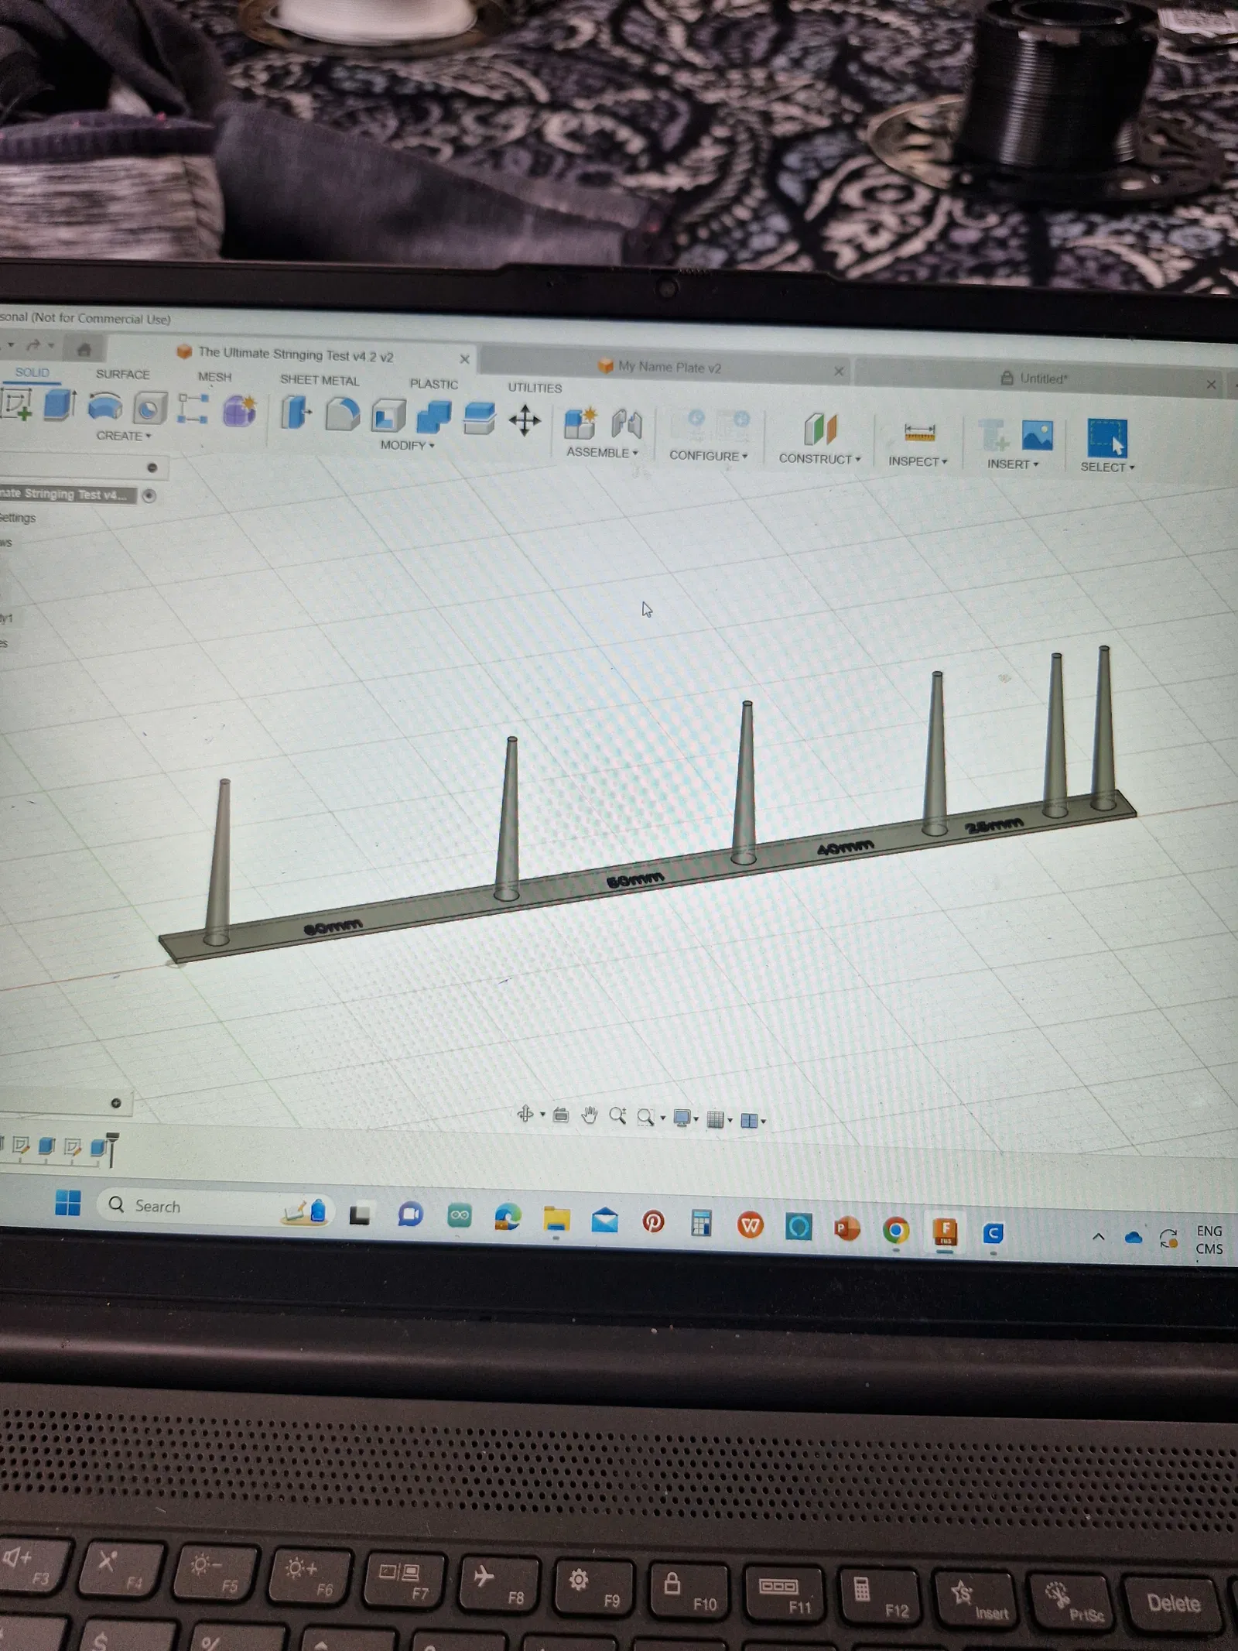
Task: Collapse the browser panel with its dot
Action: 152,468
